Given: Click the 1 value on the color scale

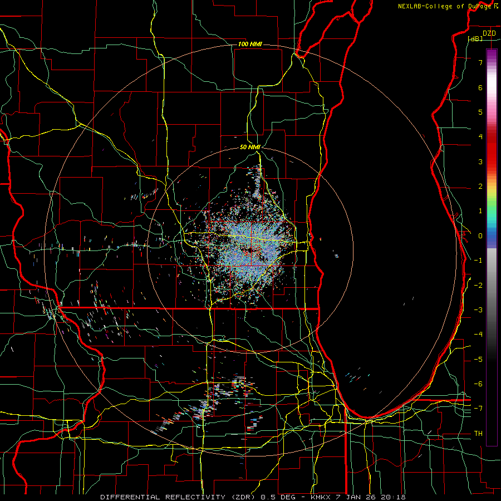Looking at the screenshot, I should tap(480, 211).
